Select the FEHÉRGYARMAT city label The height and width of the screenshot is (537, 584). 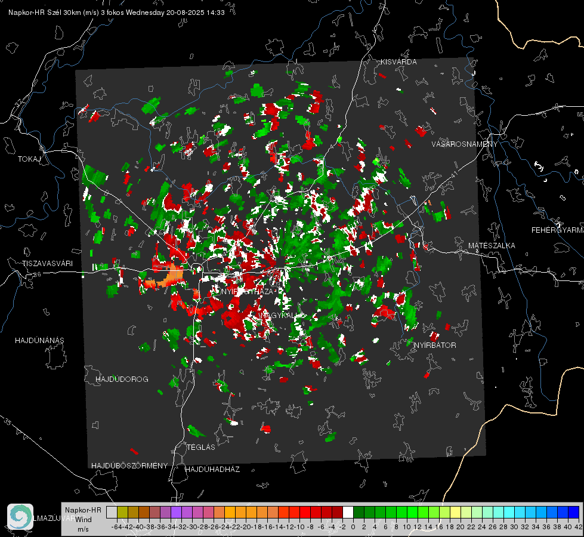557,230
